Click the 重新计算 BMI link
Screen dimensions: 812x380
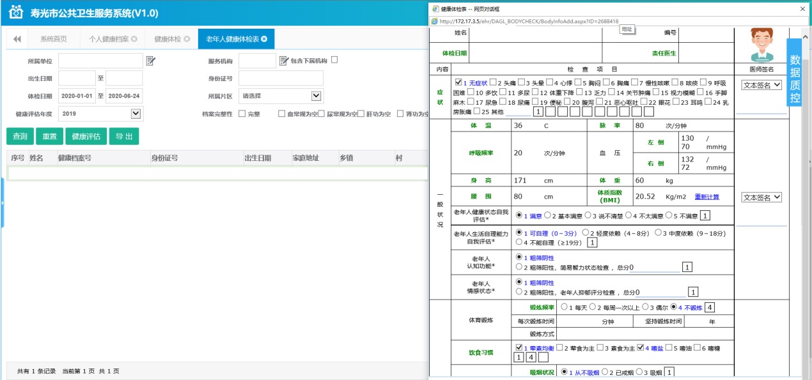click(x=707, y=197)
